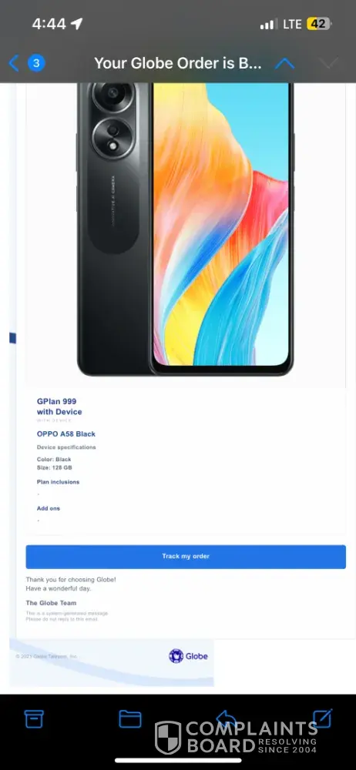Click the Track my order button
Screen dimensions: 356x770
[x=186, y=557]
